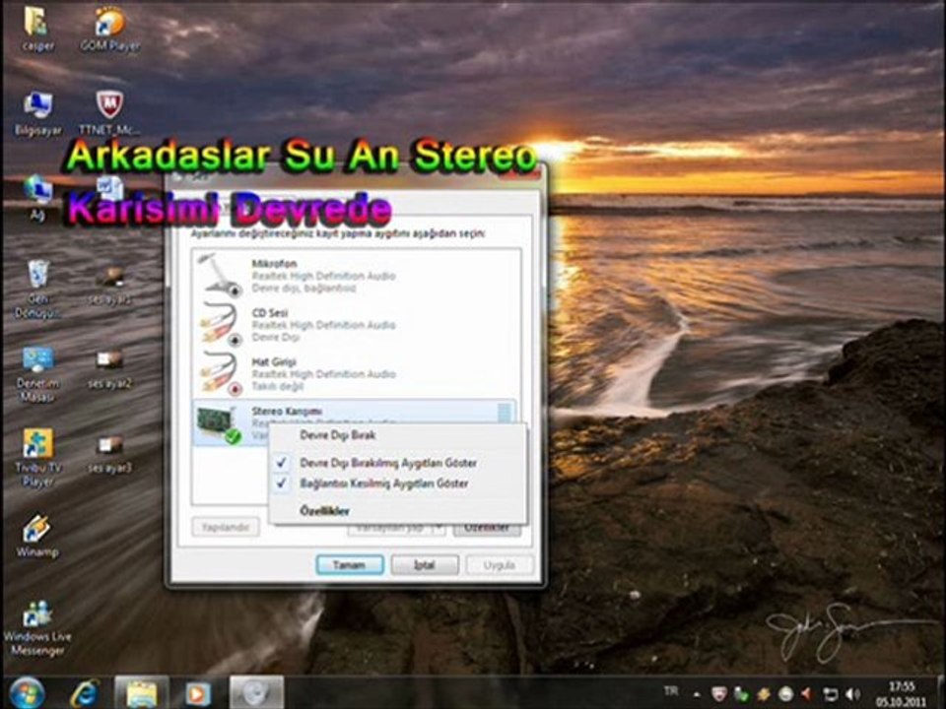This screenshot has width=946, height=709.
Task: Click the Özellikler button in dialog
Action: pyautogui.click(x=488, y=528)
